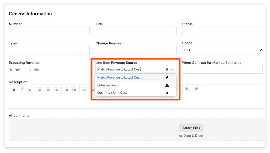This screenshot has height=153, width=270.
Task: Click the Status input field
Action: (x=223, y=31)
